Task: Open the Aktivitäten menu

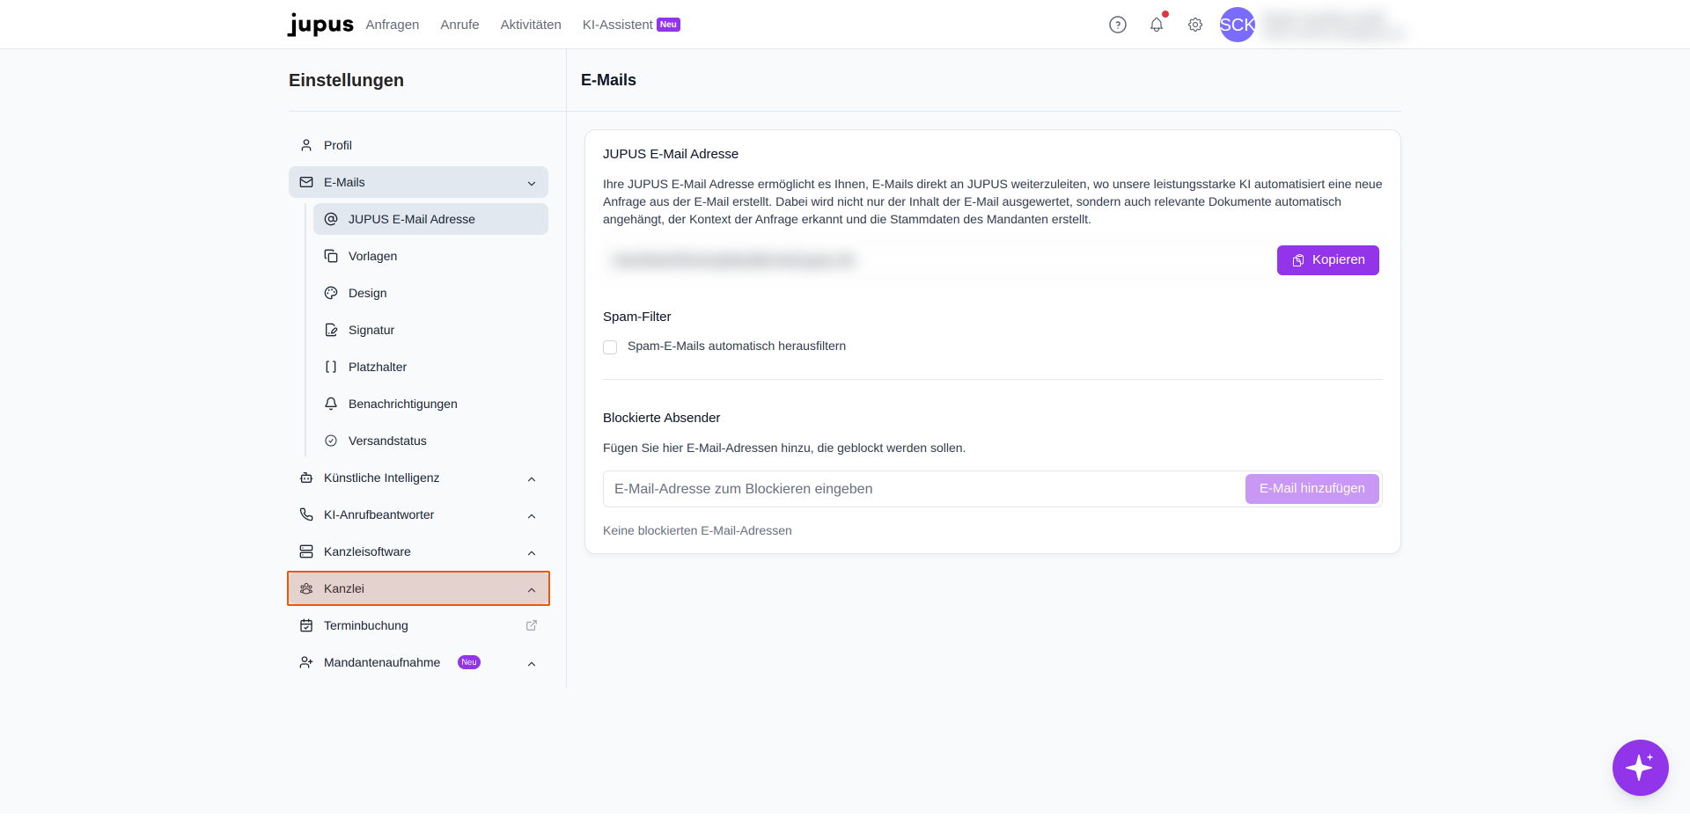Action: (x=531, y=25)
